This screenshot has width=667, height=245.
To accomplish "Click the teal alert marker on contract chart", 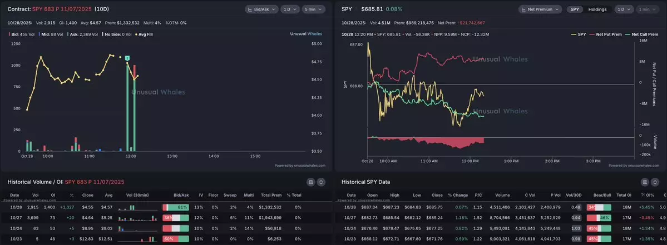I will click(128, 58).
